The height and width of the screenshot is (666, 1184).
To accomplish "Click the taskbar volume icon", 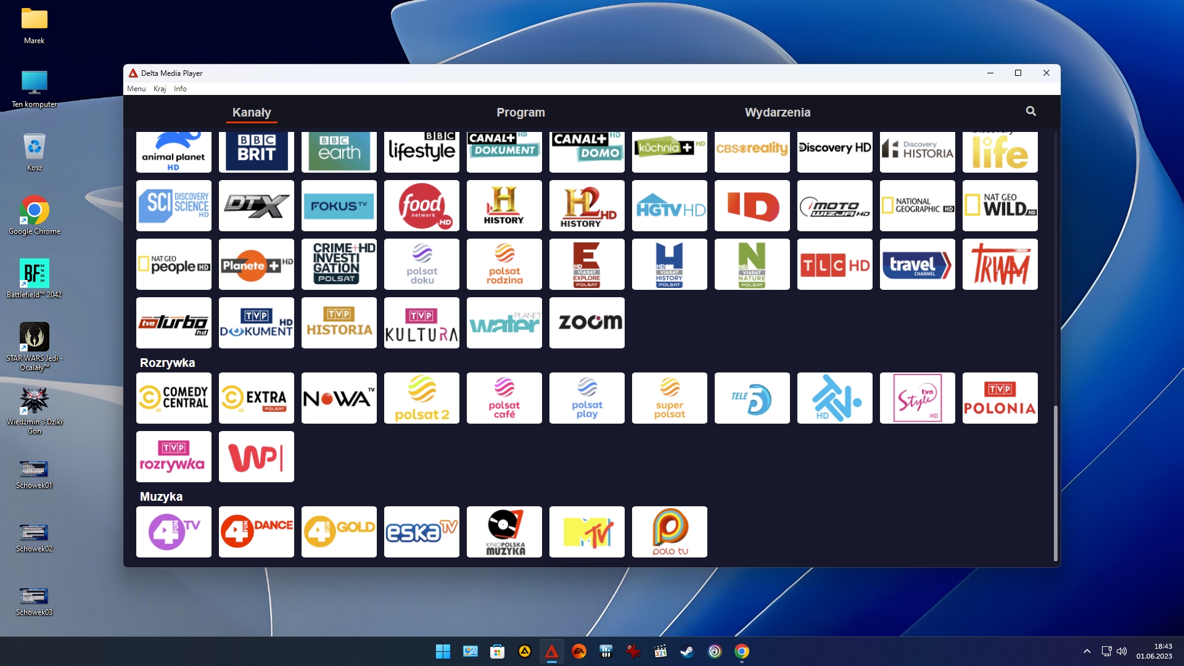I will coord(1122,651).
